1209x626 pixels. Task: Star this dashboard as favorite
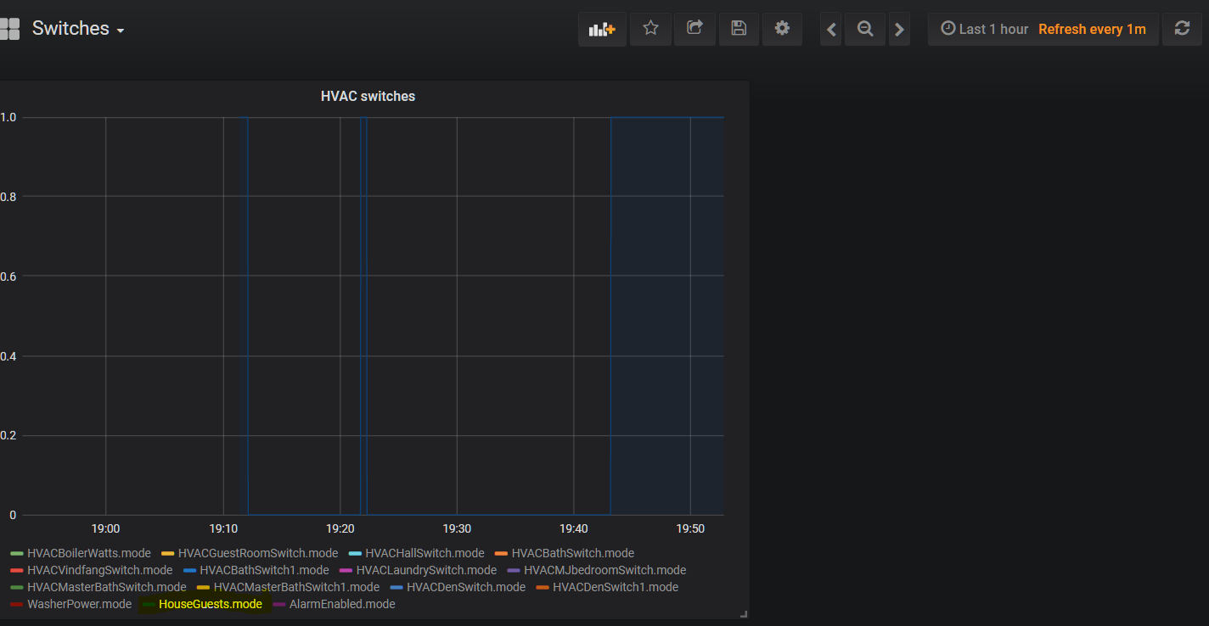point(650,29)
